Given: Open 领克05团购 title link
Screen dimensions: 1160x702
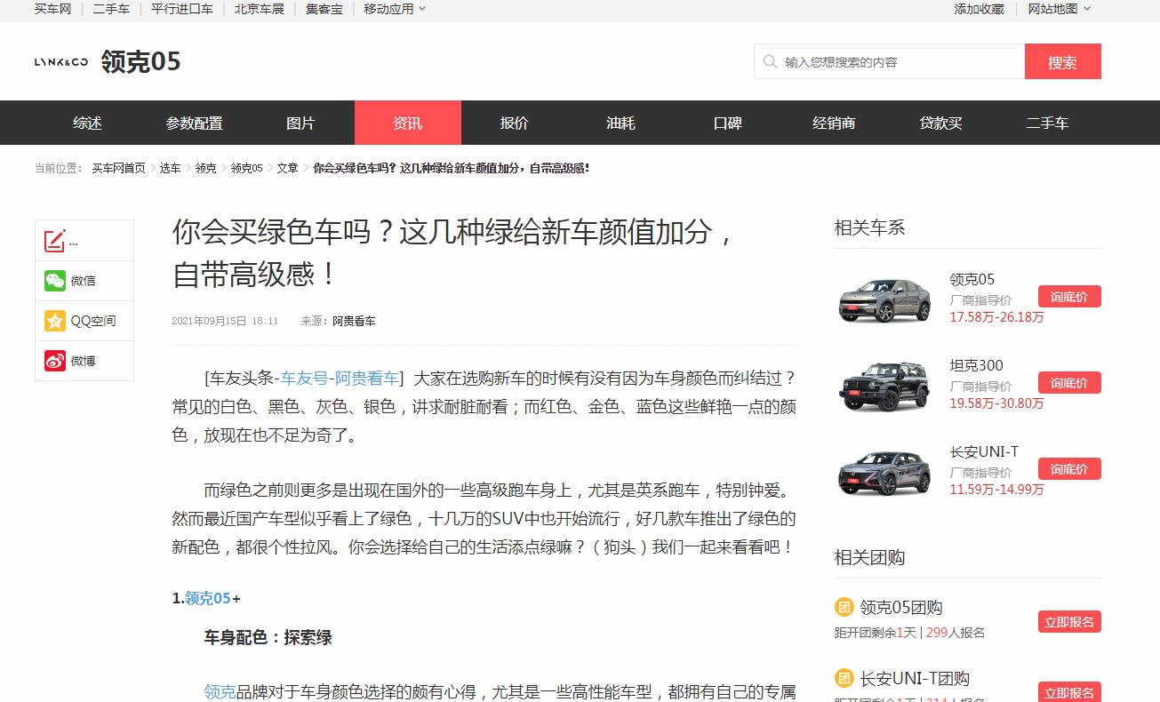Looking at the screenshot, I should click(x=901, y=608).
